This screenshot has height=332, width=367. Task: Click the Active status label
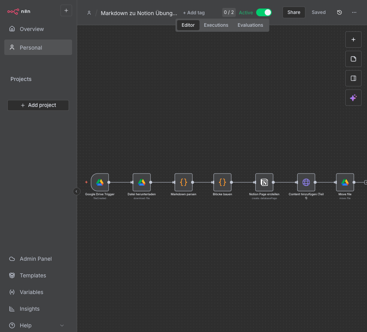coord(246,13)
